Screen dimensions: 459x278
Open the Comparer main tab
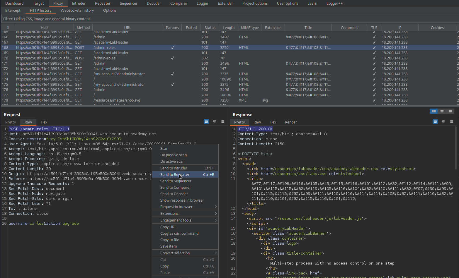click(179, 4)
